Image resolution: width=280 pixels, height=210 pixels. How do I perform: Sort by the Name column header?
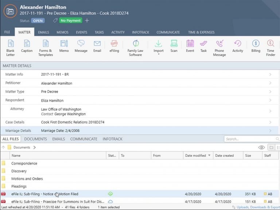58,156
